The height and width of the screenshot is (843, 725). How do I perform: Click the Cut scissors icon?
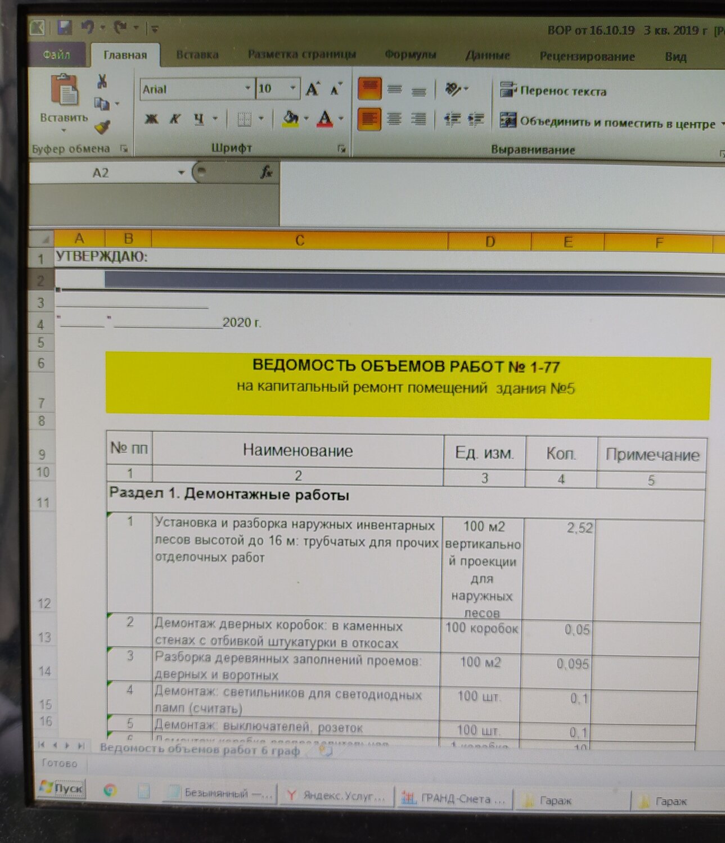[x=102, y=81]
